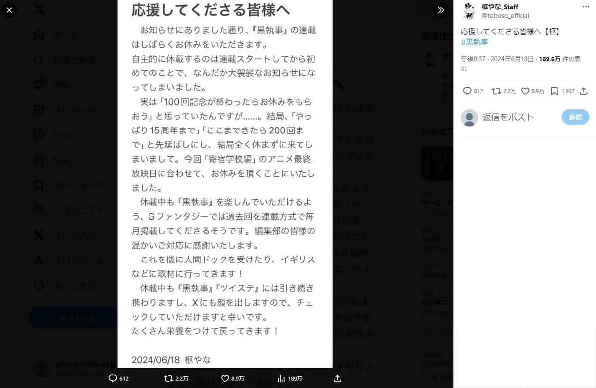Viewport: 596px width, 388px height.
Task: Go to プロフィール from the sidebar menu
Action: pyautogui.click(x=38, y=260)
